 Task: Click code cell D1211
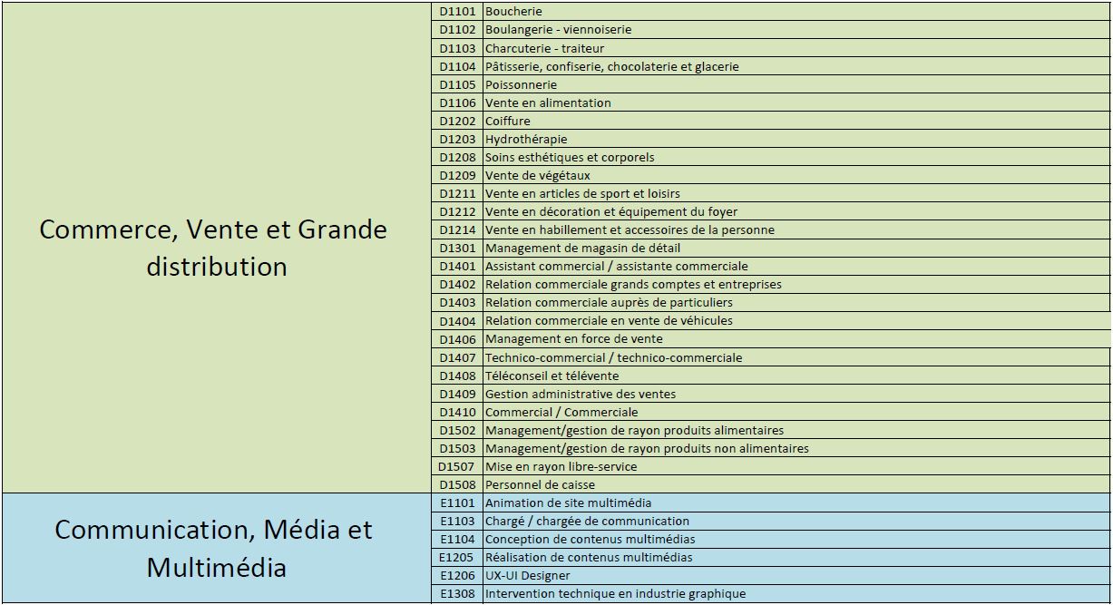point(457,193)
